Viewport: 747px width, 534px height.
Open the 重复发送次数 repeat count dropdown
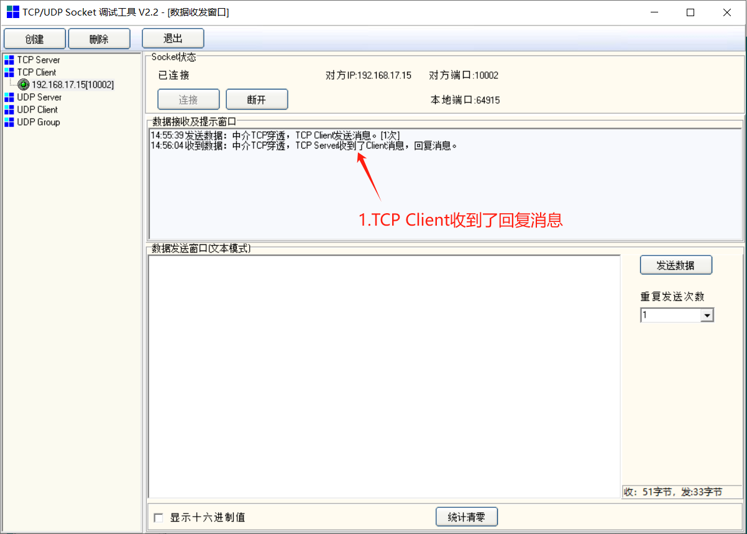pyautogui.click(x=707, y=315)
